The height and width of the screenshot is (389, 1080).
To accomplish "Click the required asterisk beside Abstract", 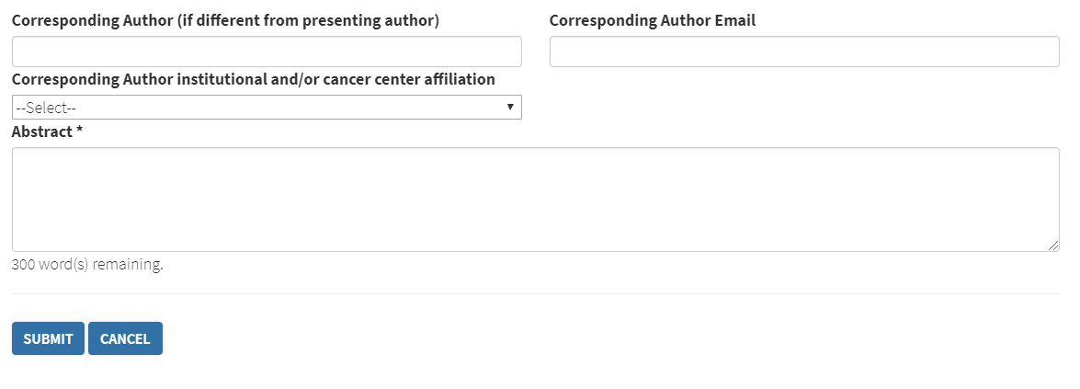I will click(80, 132).
